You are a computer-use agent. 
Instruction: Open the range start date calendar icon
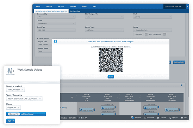click(x=146, y=34)
